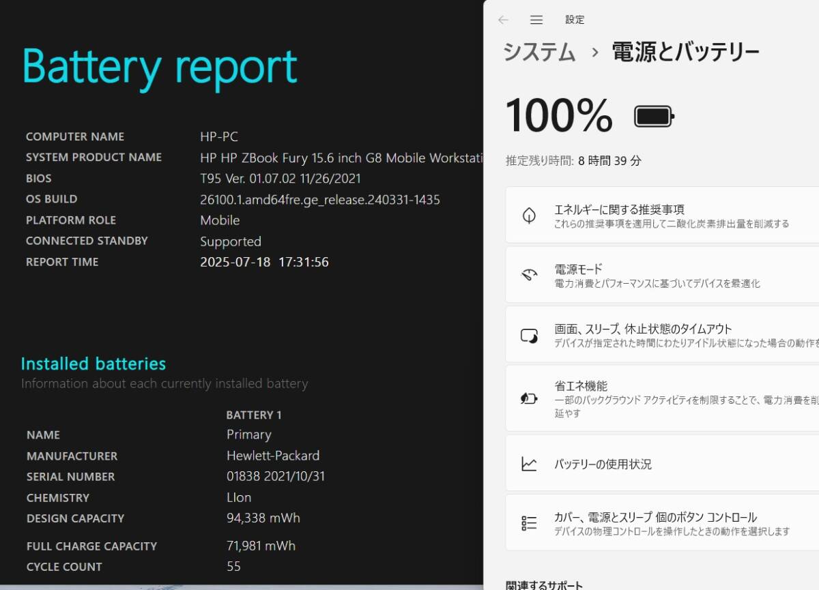Click the BATTERY 1 column header
This screenshot has height=590, width=819.
(254, 415)
